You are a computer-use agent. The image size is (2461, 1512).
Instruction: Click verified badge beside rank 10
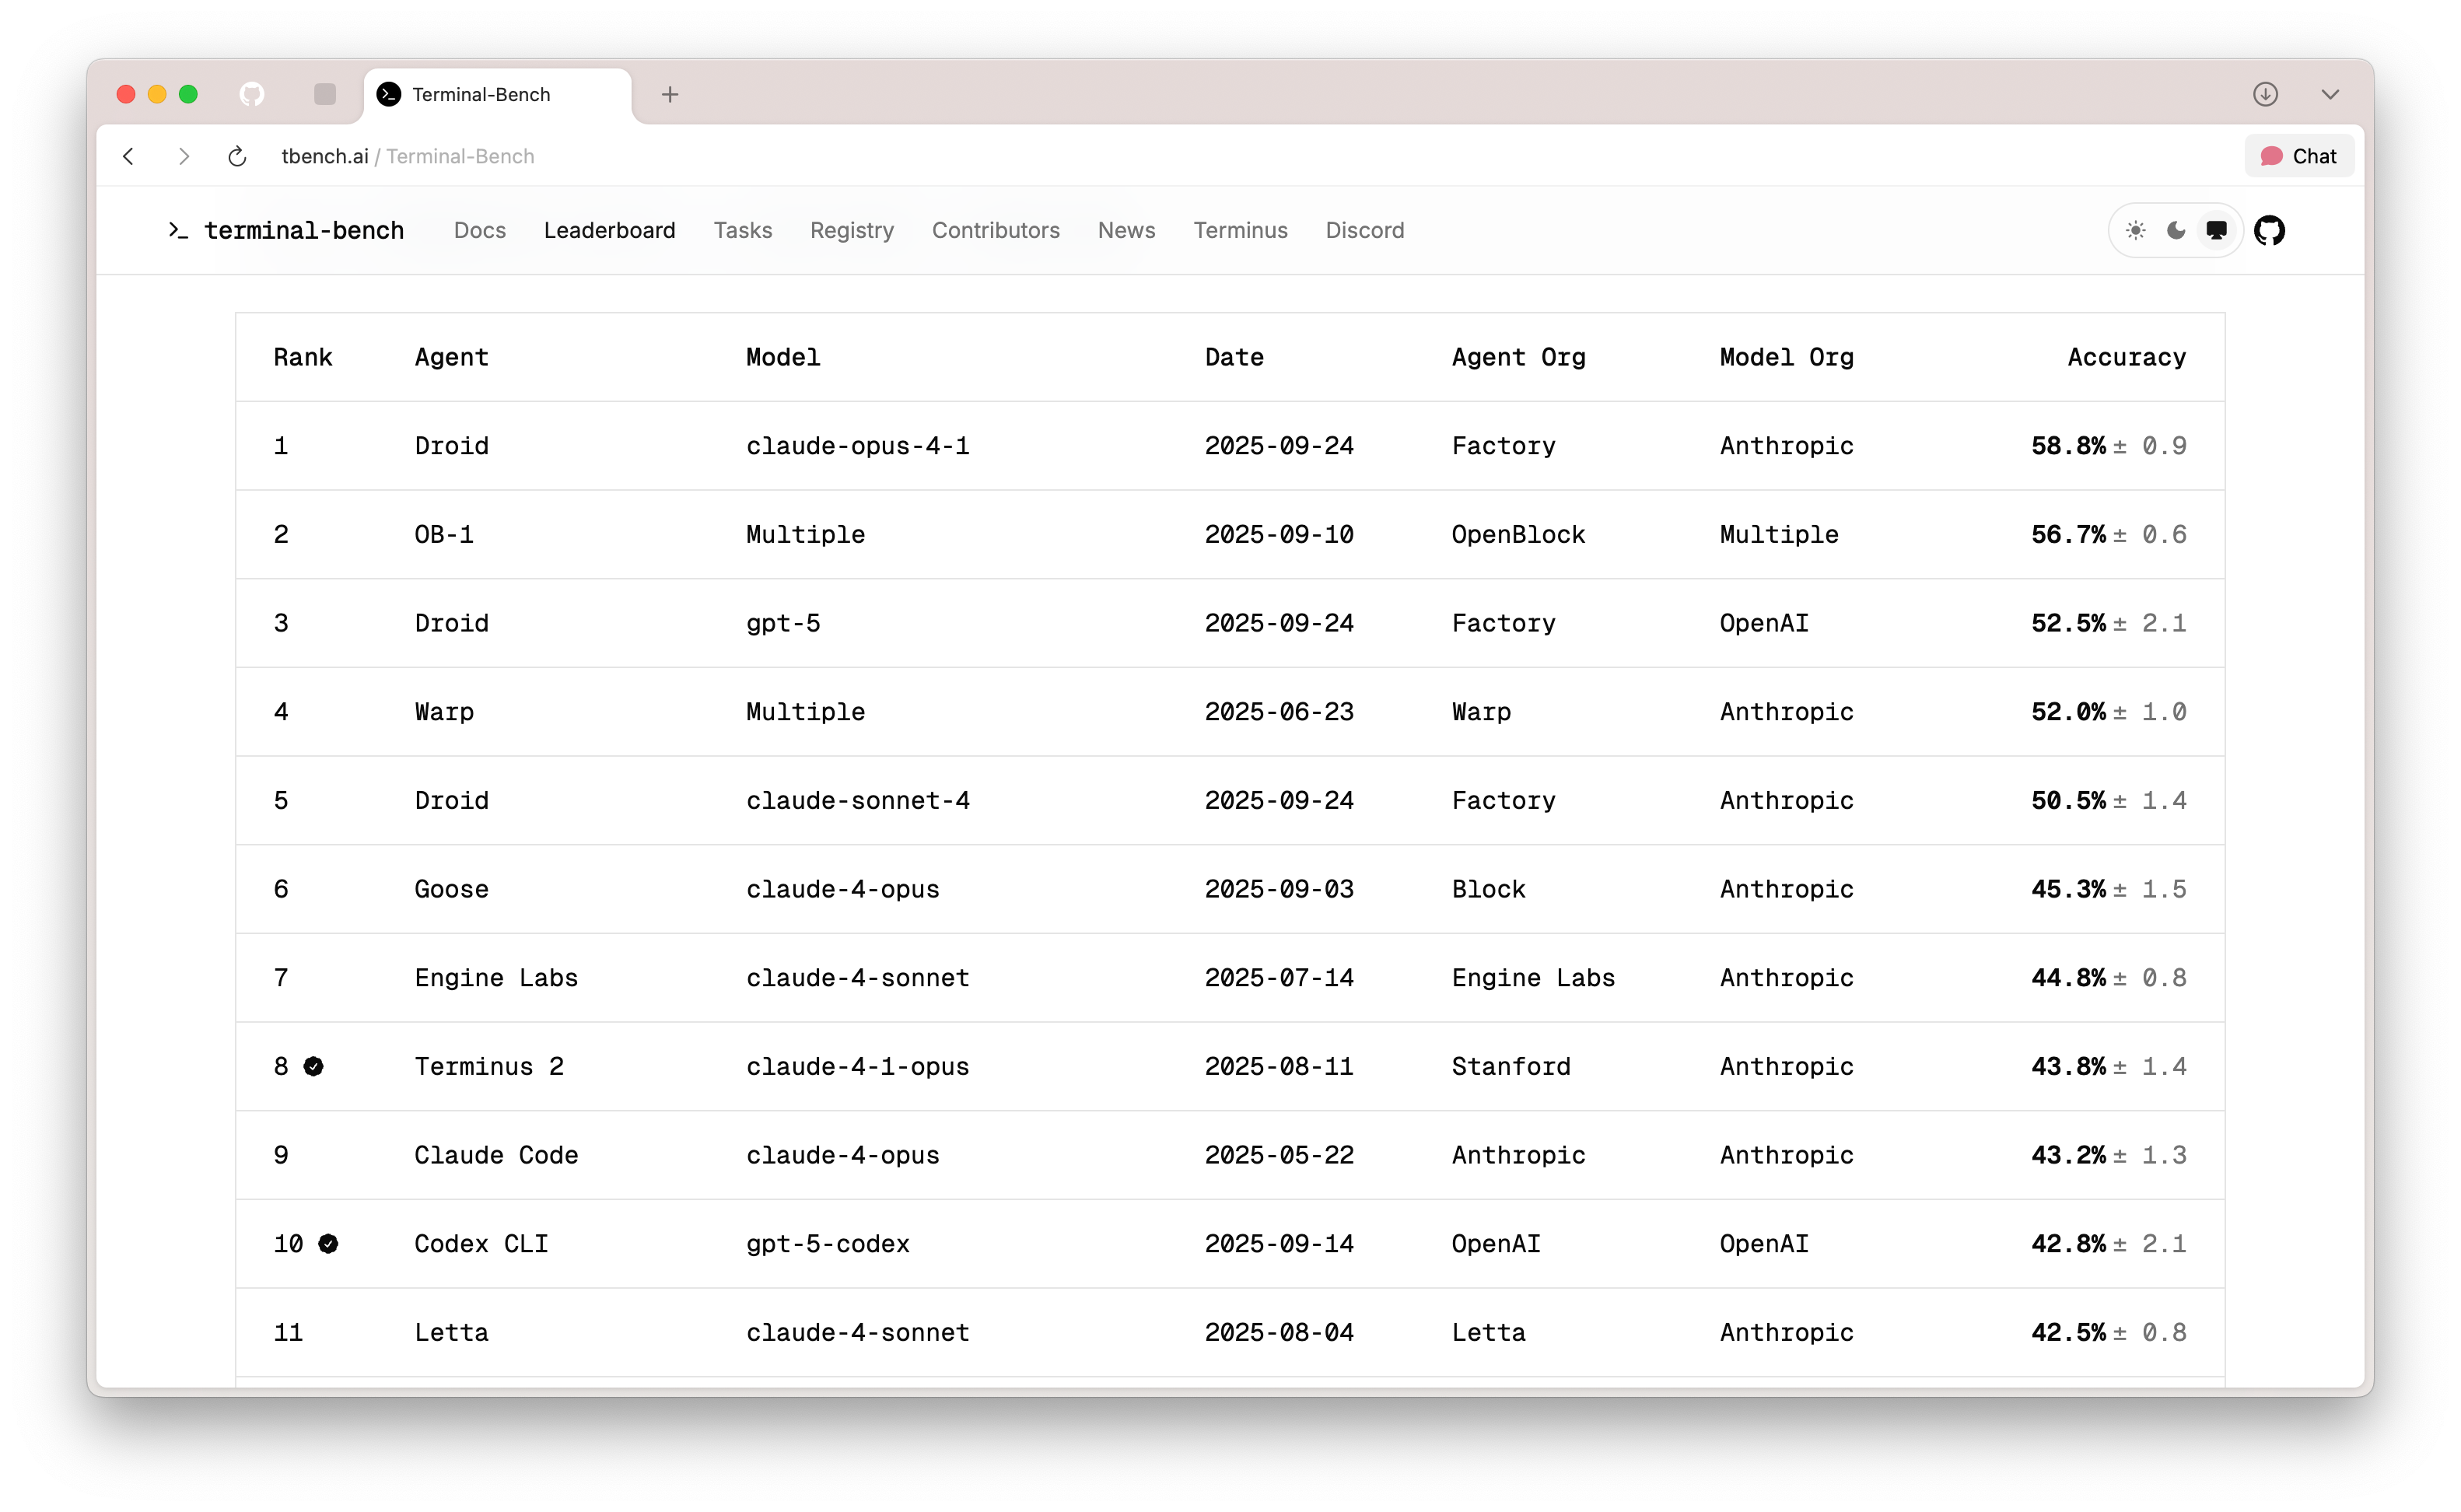click(328, 1244)
